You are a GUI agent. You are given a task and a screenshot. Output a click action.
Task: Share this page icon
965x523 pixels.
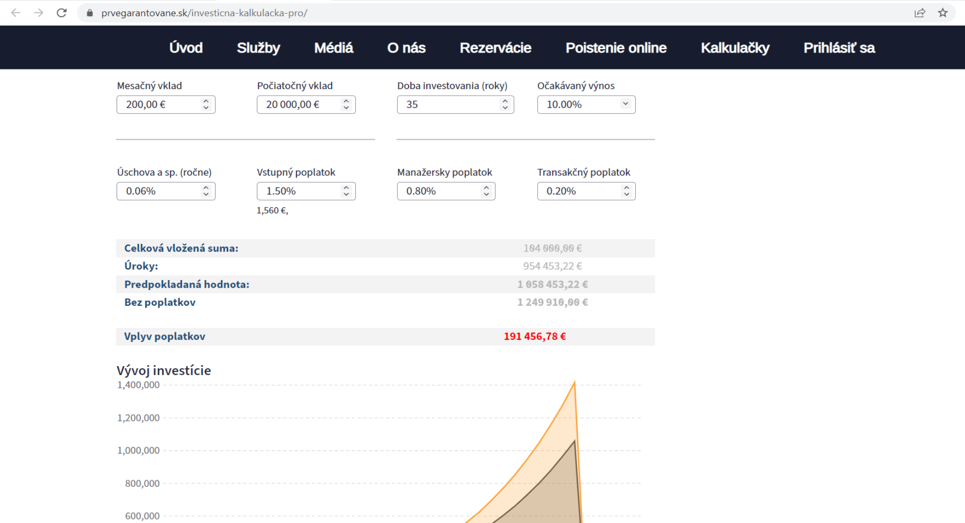(x=920, y=13)
